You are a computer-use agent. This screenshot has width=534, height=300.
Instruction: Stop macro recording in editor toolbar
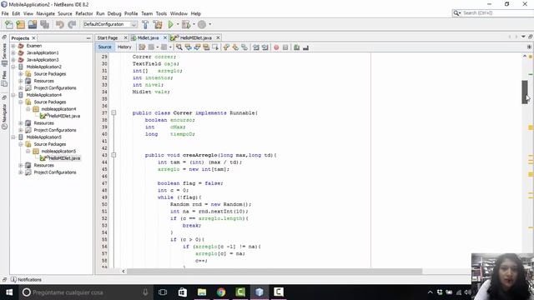285,47
